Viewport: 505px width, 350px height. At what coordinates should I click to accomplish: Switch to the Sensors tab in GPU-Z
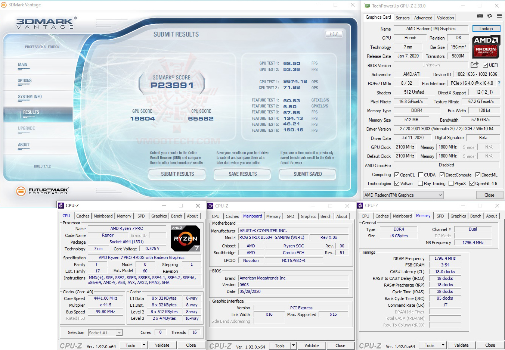point(402,18)
